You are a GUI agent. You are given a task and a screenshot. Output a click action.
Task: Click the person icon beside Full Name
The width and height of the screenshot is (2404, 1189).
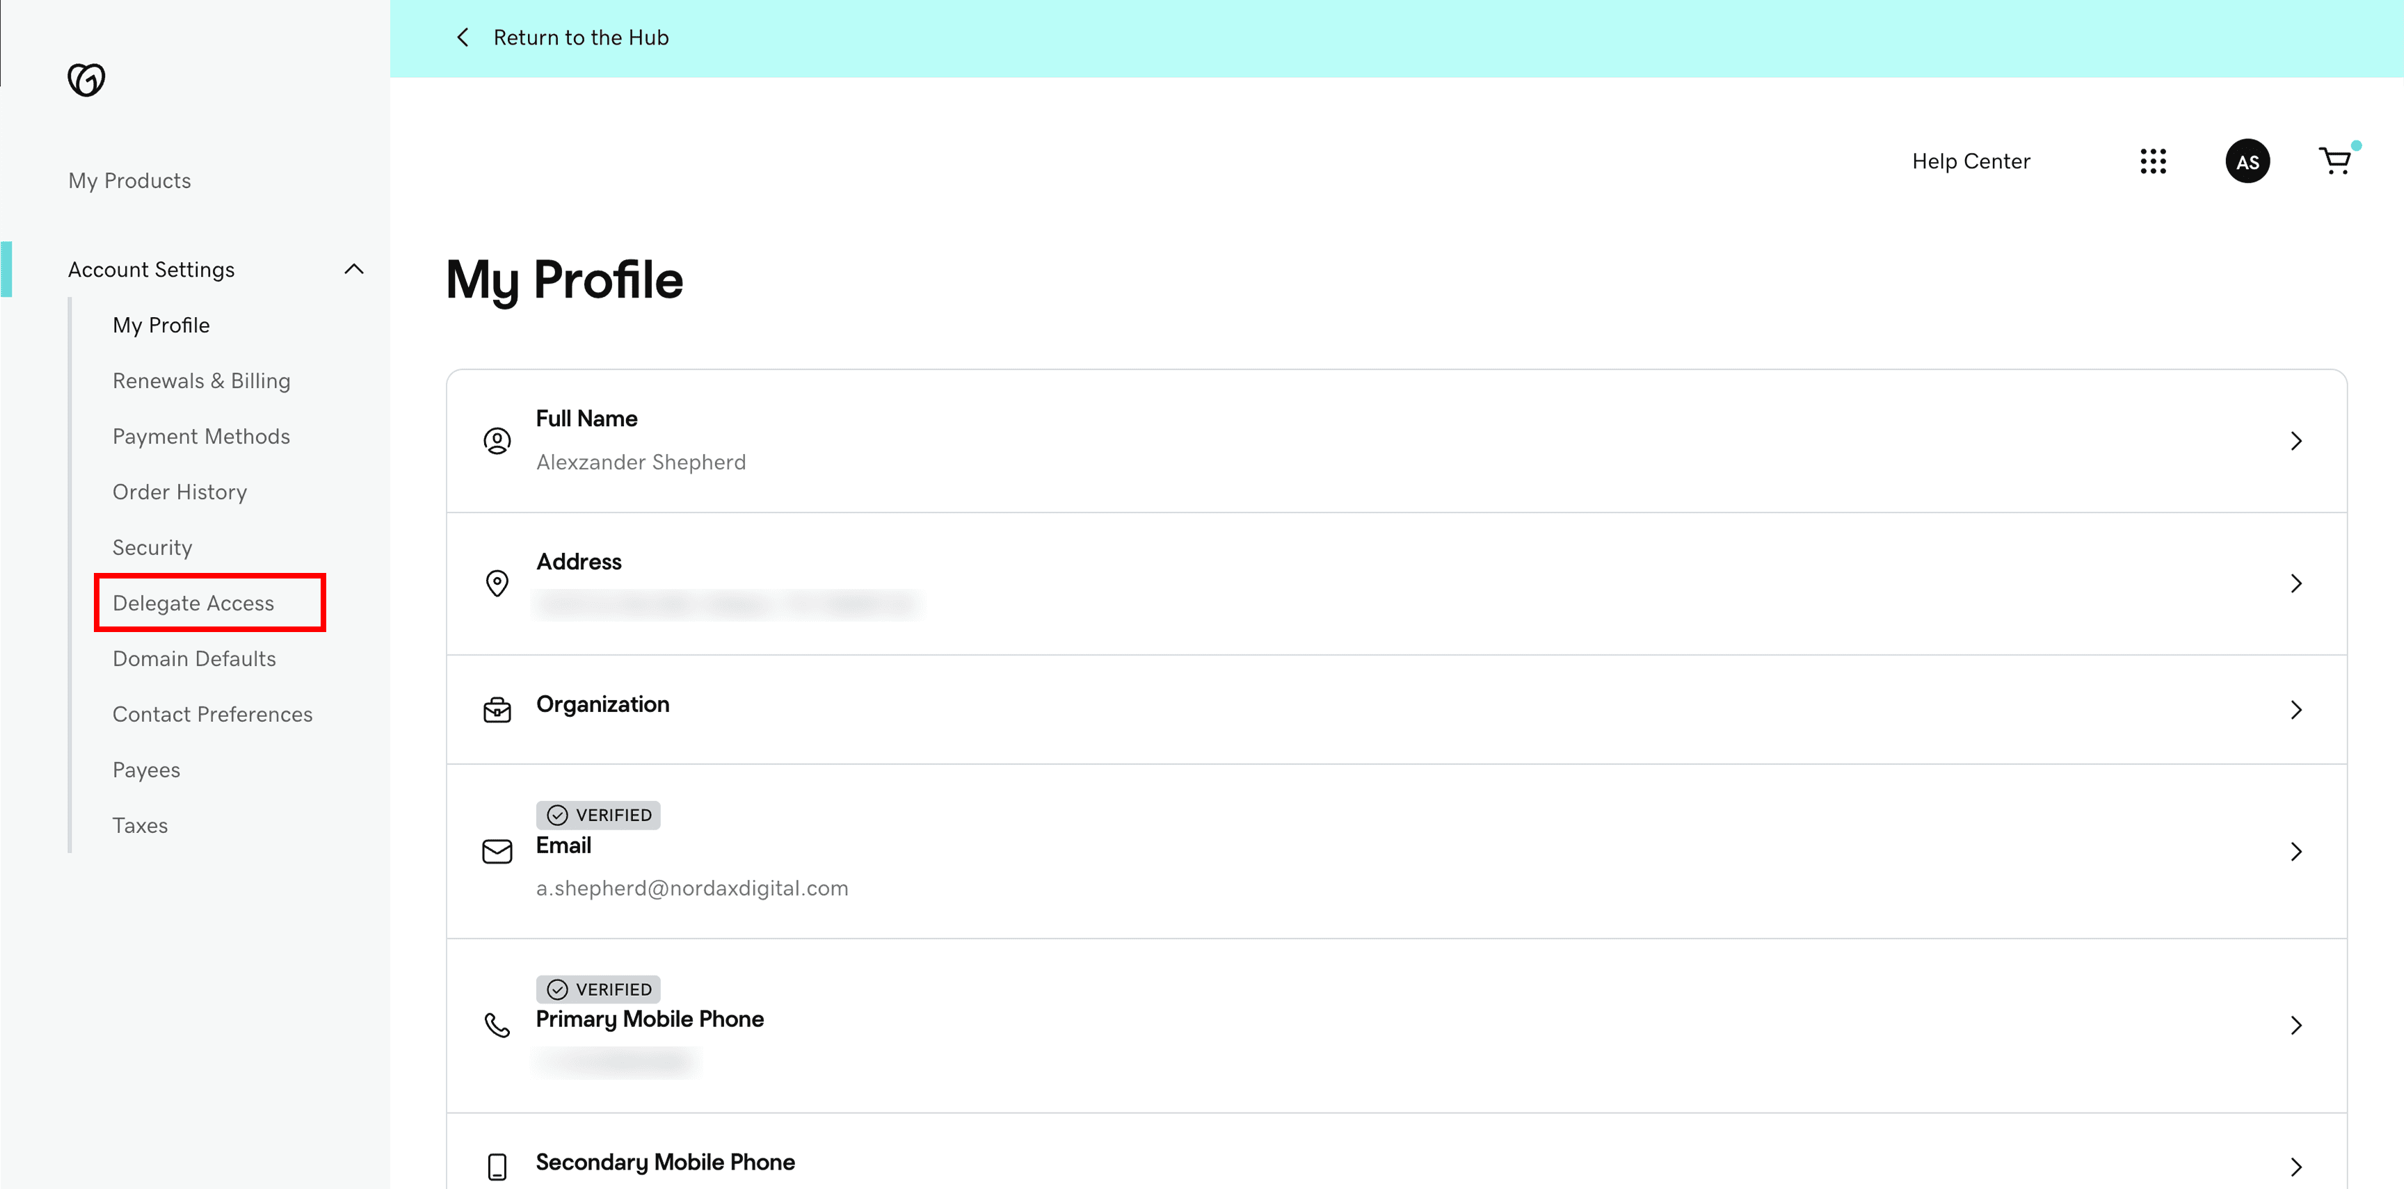pyautogui.click(x=497, y=441)
